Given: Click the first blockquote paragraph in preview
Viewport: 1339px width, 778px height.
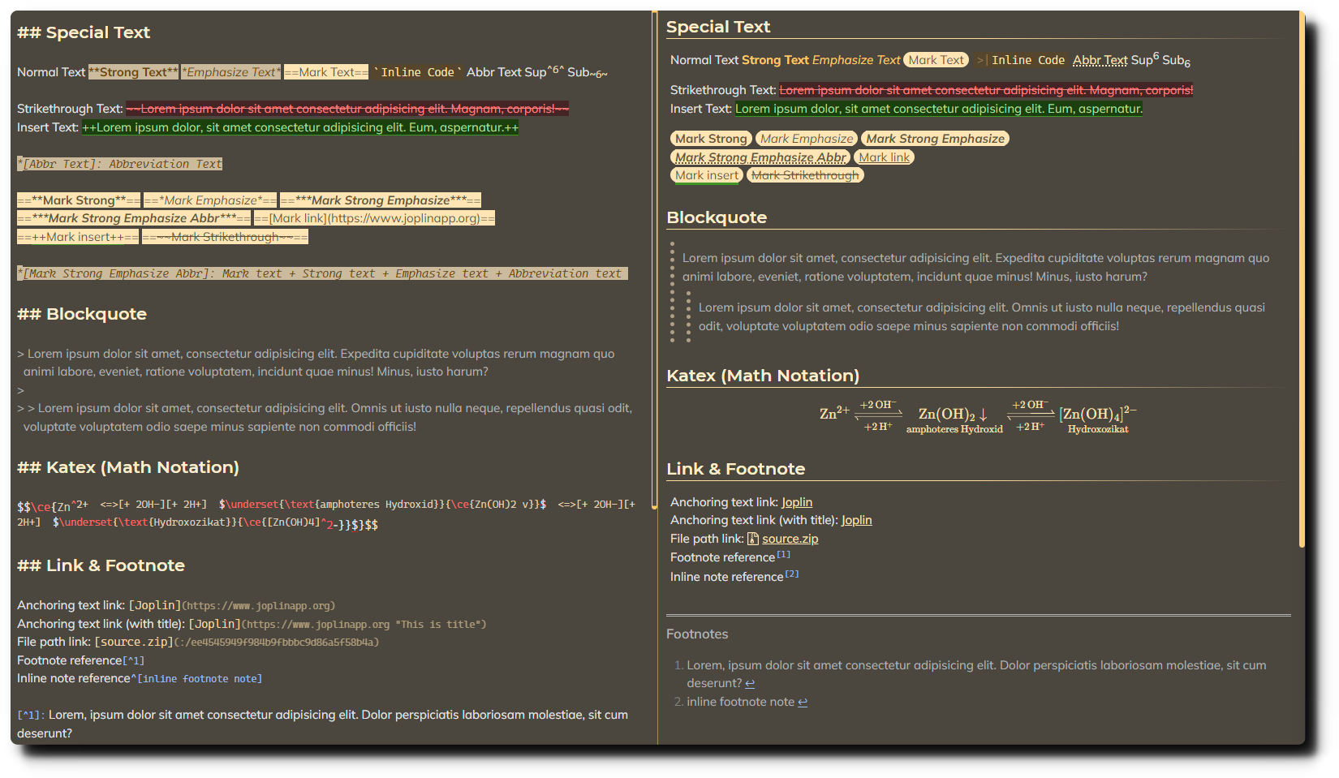Looking at the screenshot, I should (975, 267).
